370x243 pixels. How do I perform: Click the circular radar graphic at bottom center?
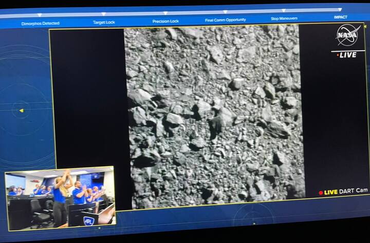[x=253, y=215]
